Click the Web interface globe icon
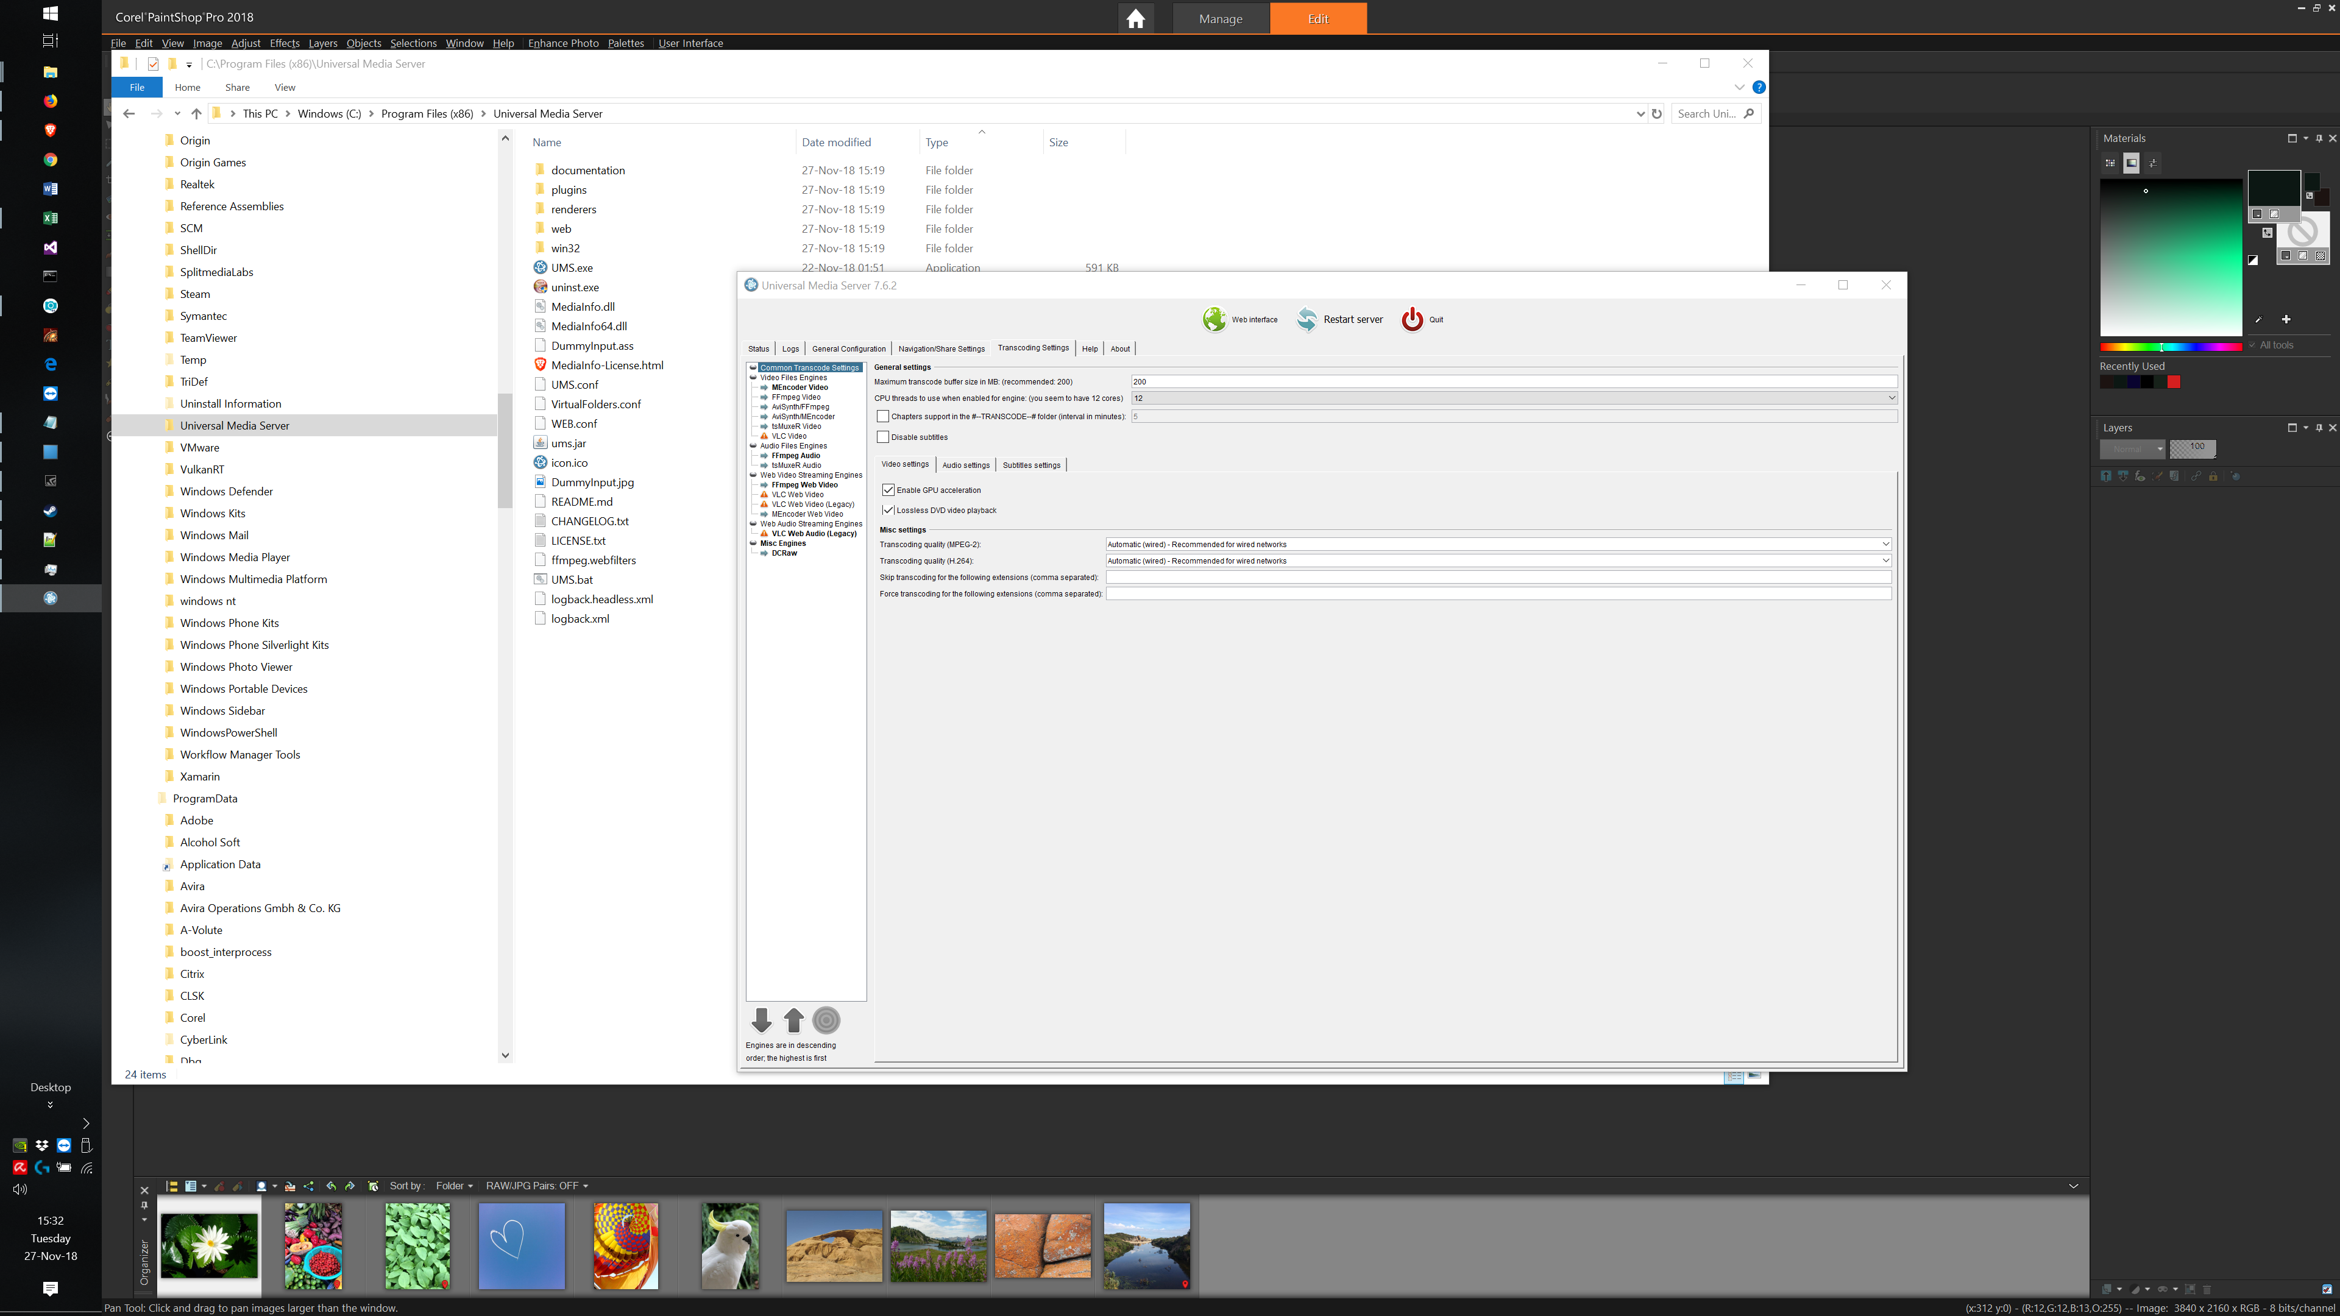2340x1316 pixels. pos(1214,319)
